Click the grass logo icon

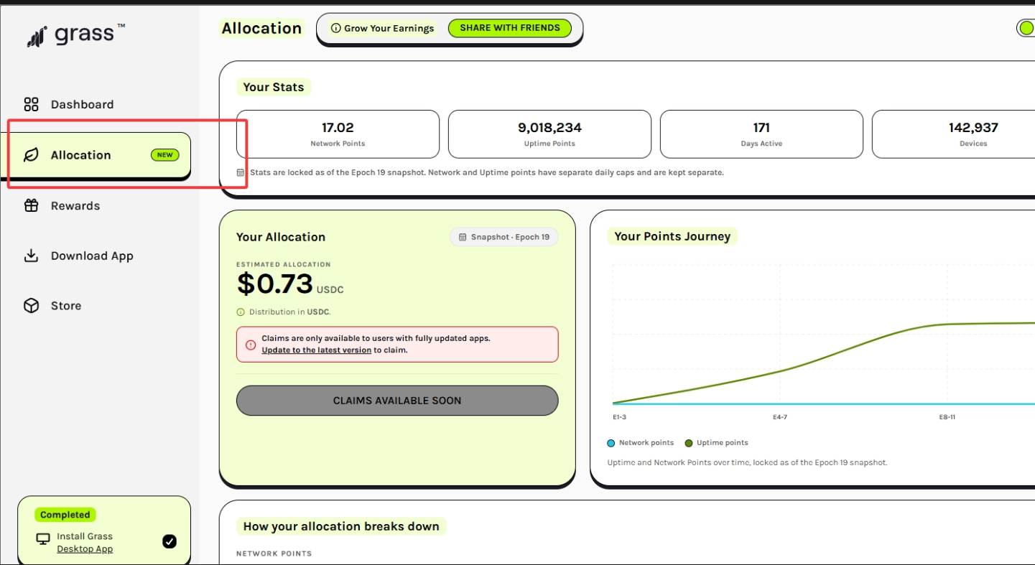[x=37, y=37]
